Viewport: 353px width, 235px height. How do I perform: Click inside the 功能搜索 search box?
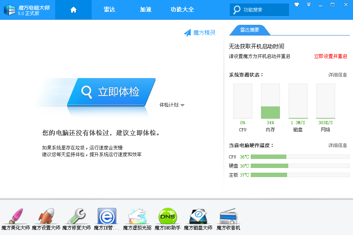click(263, 10)
